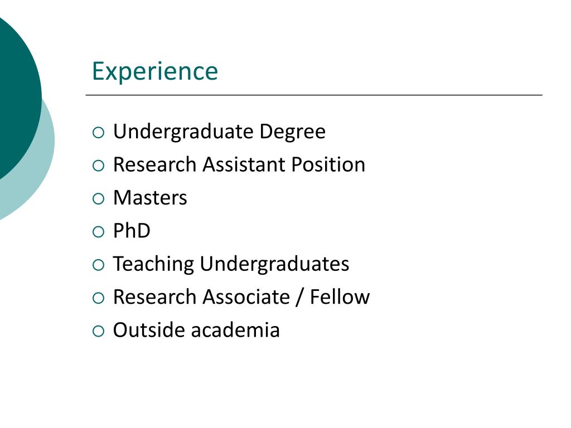The height and width of the screenshot is (428, 571).
Task: Click the Research Assistant Position line
Action: point(239,164)
